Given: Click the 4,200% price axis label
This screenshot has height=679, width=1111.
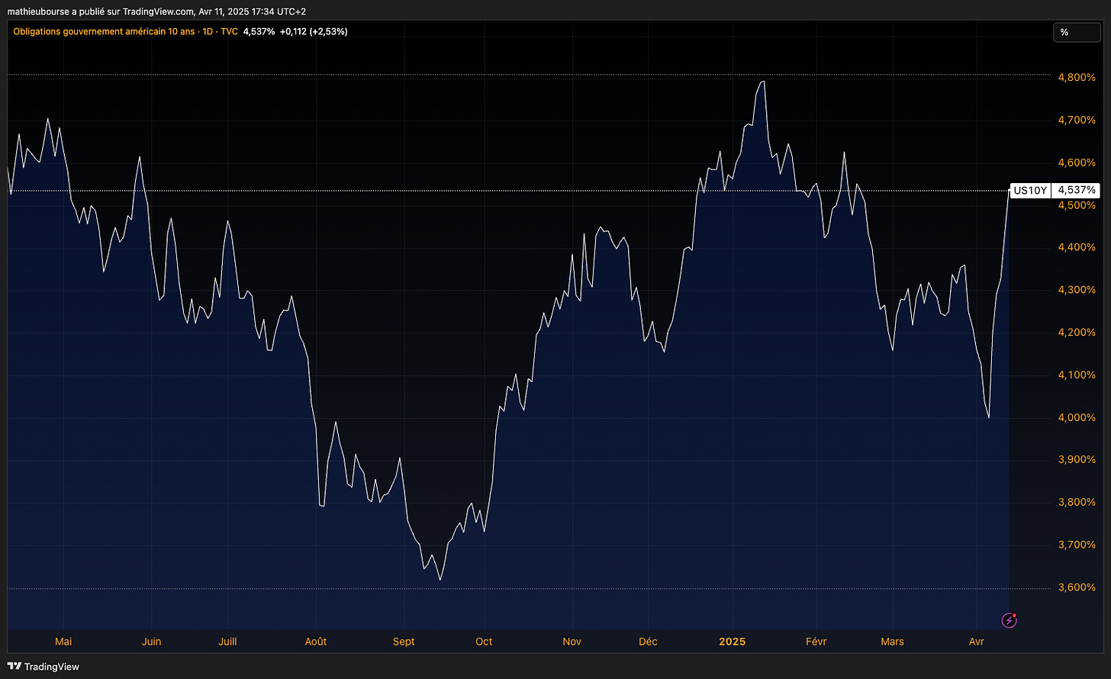Looking at the screenshot, I should click(1076, 333).
